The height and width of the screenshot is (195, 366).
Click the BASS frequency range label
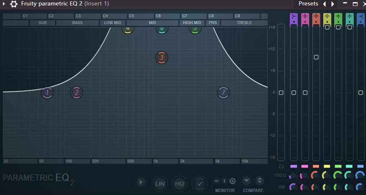click(x=77, y=23)
